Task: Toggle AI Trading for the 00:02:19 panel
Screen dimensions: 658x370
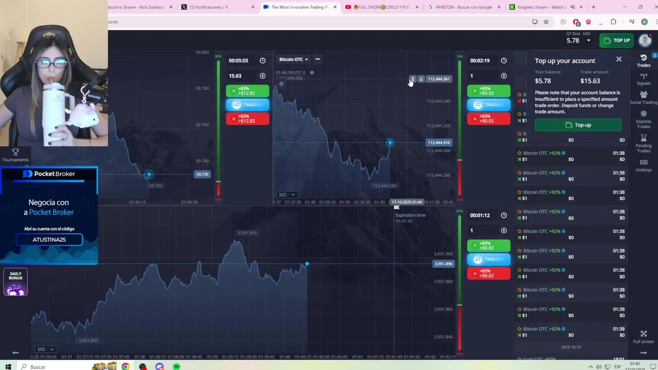Action: (488, 105)
